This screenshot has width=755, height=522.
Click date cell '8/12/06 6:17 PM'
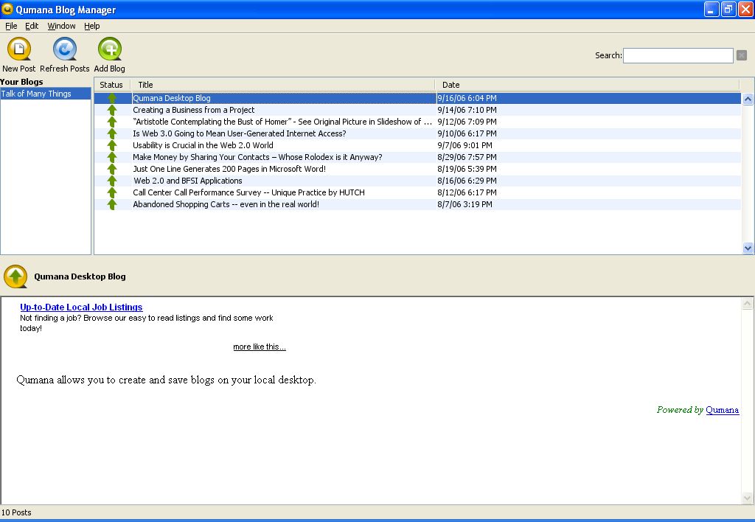(x=467, y=192)
